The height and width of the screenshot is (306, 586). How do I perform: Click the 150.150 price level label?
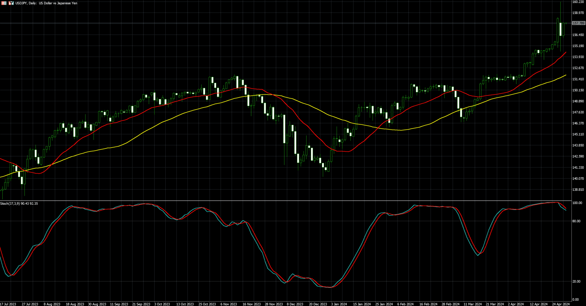[578, 90]
